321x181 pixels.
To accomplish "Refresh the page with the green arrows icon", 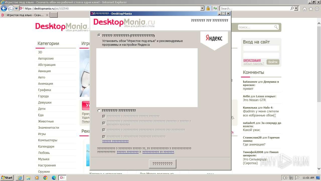I will (x=215, y=8).
